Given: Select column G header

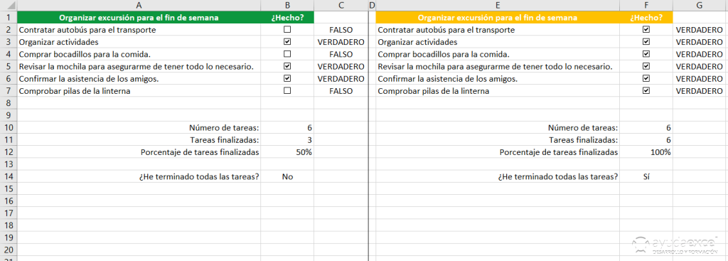Looking at the screenshot, I should [x=700, y=6].
